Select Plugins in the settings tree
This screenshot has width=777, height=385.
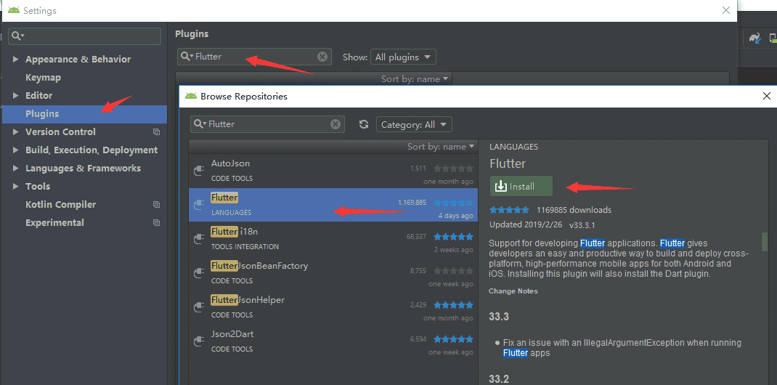(x=85, y=113)
